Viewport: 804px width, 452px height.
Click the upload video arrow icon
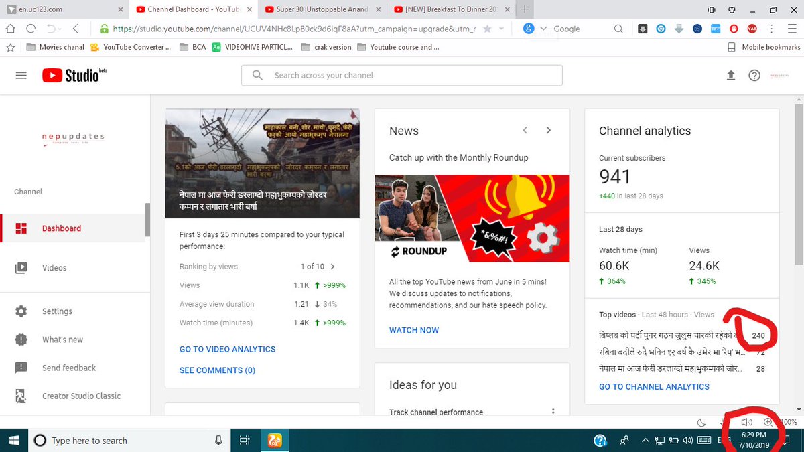[x=731, y=76]
